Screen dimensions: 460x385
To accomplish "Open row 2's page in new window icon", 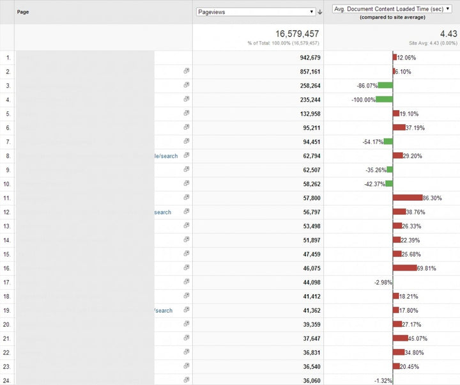I will pyautogui.click(x=187, y=71).
